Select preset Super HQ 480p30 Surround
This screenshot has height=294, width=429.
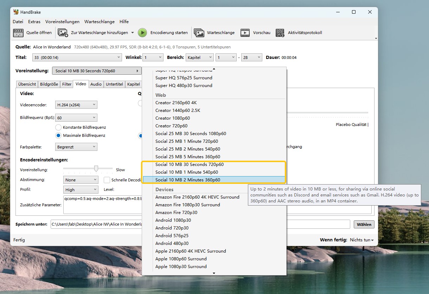pyautogui.click(x=184, y=86)
